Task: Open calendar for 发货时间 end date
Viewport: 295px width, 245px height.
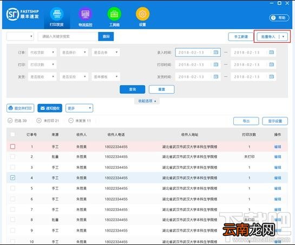Action: tap(271, 76)
